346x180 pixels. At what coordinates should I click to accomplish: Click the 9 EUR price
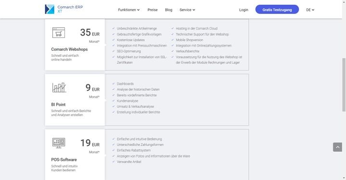pyautogui.click(x=92, y=88)
